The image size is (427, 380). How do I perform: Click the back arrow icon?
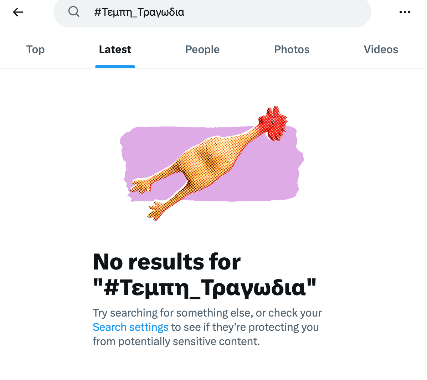coord(18,12)
